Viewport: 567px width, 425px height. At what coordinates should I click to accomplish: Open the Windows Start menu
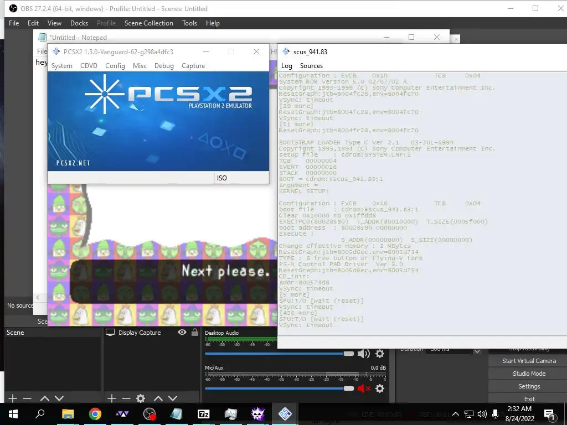13,414
